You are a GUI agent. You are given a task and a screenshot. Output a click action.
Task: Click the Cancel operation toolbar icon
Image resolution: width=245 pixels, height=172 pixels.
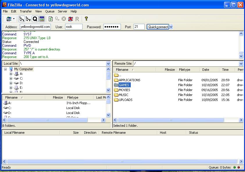(x=64, y=19)
